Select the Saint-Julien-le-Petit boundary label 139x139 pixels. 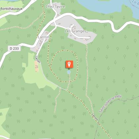(x=110, y=104)
